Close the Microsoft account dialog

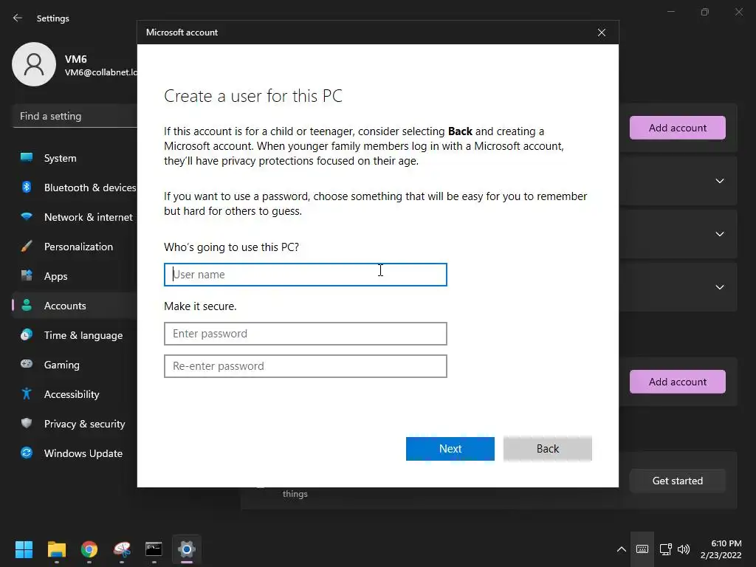(x=601, y=32)
